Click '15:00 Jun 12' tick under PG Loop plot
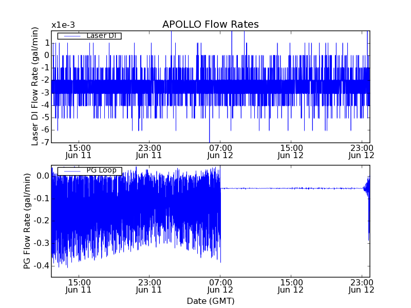The height and width of the screenshot is (308, 411). (x=291, y=286)
